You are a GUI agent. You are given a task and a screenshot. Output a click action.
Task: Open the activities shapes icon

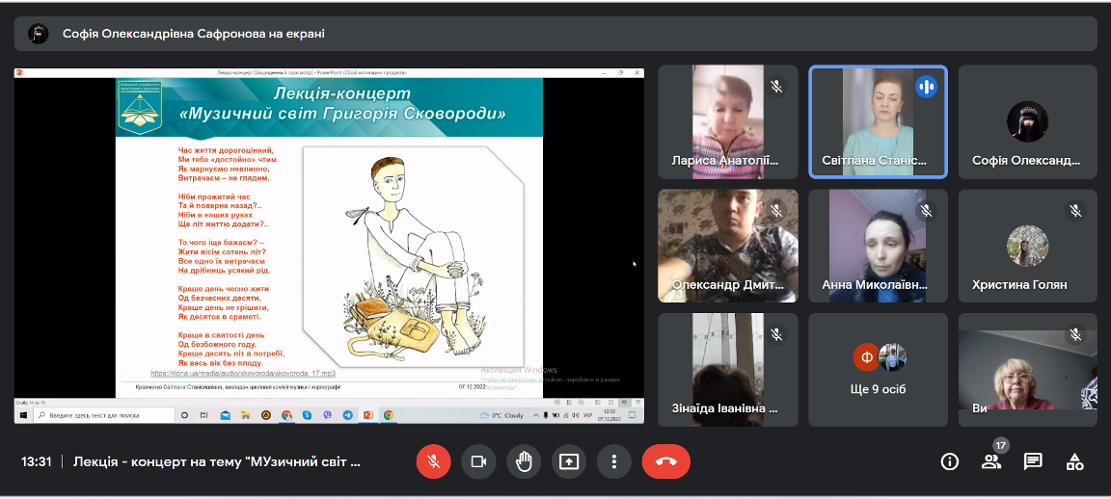tap(1074, 461)
